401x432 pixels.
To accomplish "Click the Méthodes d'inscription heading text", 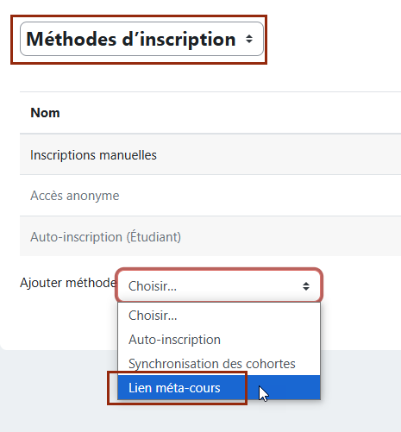I will (x=131, y=39).
